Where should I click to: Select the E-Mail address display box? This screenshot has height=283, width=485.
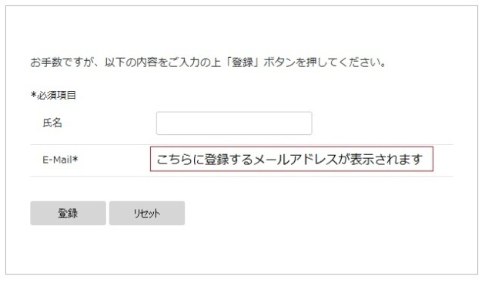292,159
